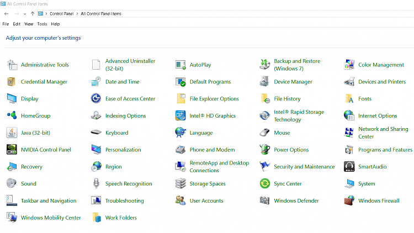
Task: Open the Color Management icon
Action: [x=349, y=65]
